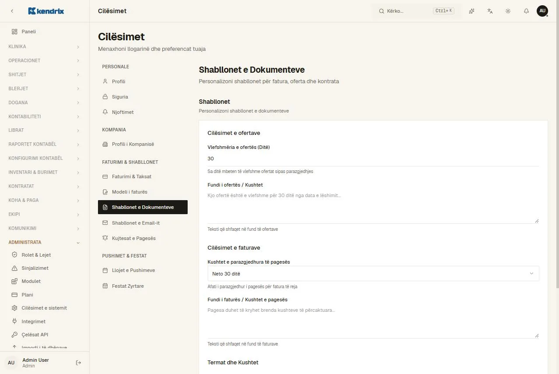Expand the SHITJET sidebar section

[45, 74]
